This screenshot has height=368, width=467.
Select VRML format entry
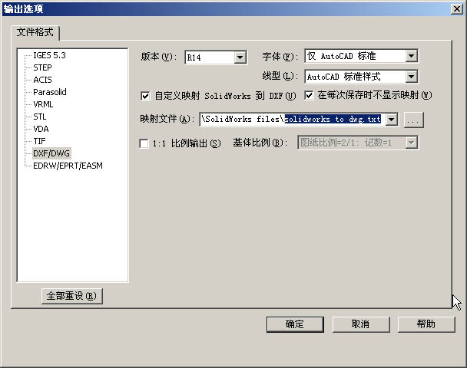(x=43, y=104)
